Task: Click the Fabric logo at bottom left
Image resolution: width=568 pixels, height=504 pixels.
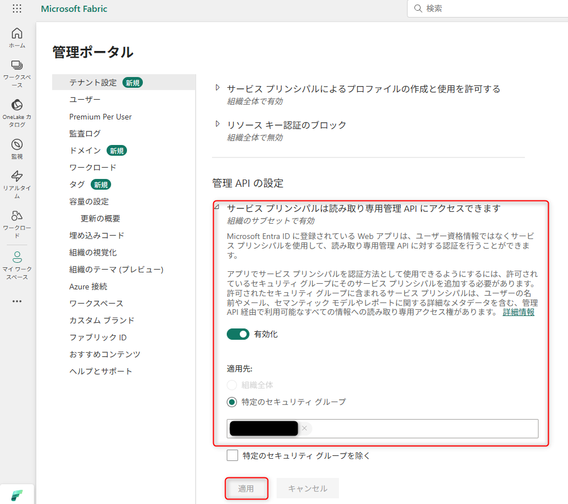Action: pos(17,495)
